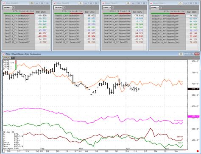Viewport: 201px width, 154px height.
Task: Select ZWAK23 tab in the Season20 monitor
Action: pos(7,8)
